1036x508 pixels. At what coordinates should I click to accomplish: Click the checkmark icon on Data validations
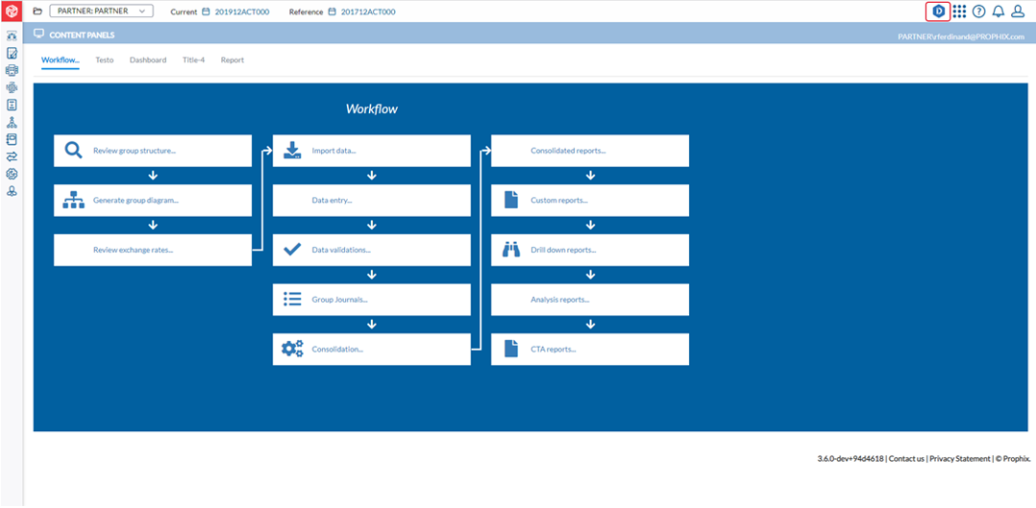tap(291, 250)
